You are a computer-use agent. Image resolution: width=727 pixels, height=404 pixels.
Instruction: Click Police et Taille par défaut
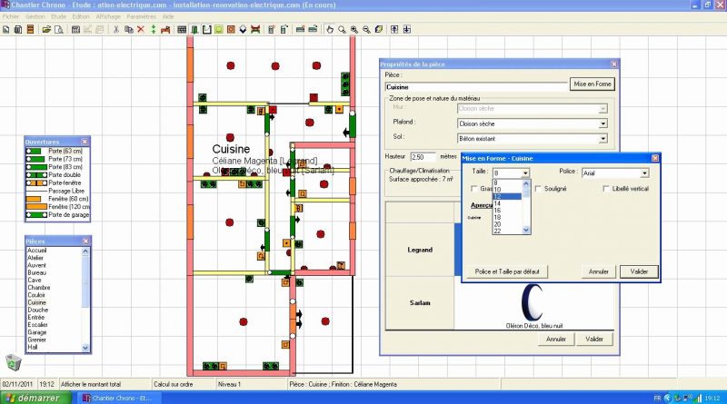pos(507,271)
